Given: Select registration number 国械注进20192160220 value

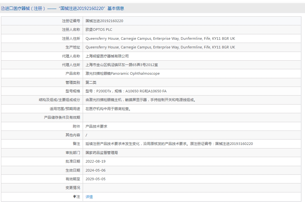Looking at the screenshot, I should coord(104,21).
